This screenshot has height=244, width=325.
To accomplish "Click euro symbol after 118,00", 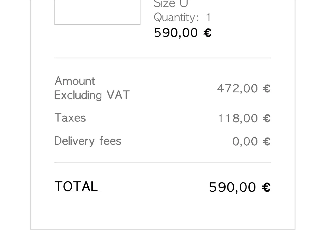I will (267, 118).
